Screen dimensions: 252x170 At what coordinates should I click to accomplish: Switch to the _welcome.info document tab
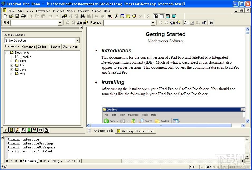pos(101,131)
